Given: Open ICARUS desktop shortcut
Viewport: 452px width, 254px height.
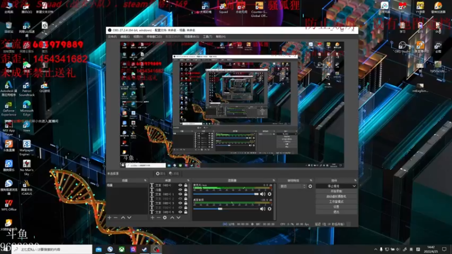Looking at the screenshot, I should click(x=27, y=187).
